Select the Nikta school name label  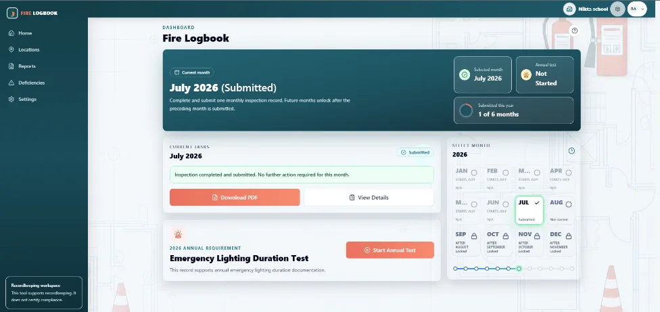pos(593,9)
